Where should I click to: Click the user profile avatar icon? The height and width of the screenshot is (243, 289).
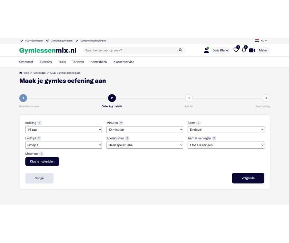[206, 50]
